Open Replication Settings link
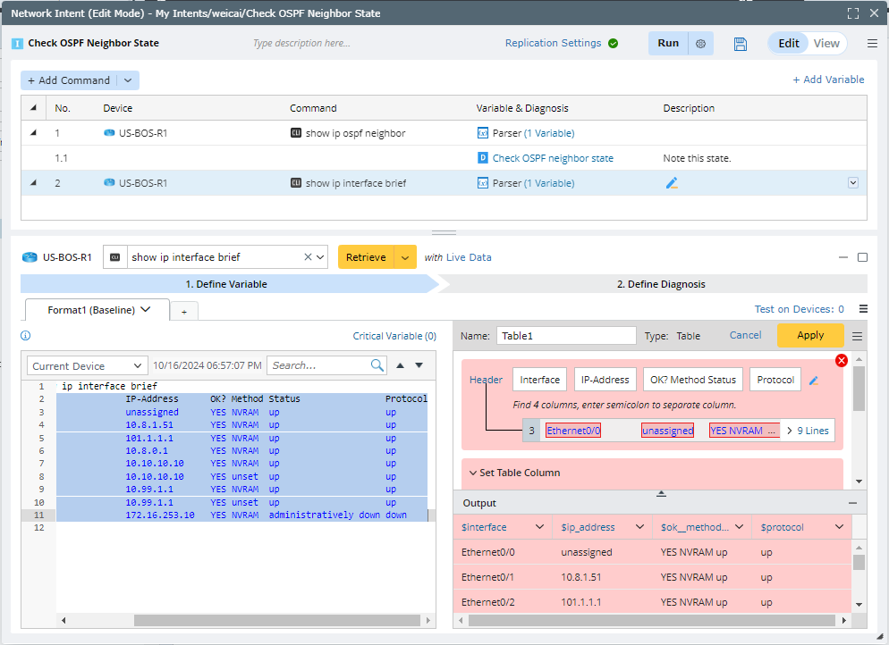 point(552,44)
